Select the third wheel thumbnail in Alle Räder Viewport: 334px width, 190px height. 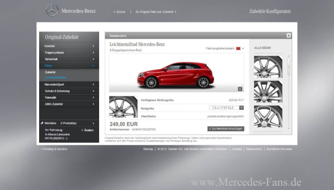coord(268,116)
